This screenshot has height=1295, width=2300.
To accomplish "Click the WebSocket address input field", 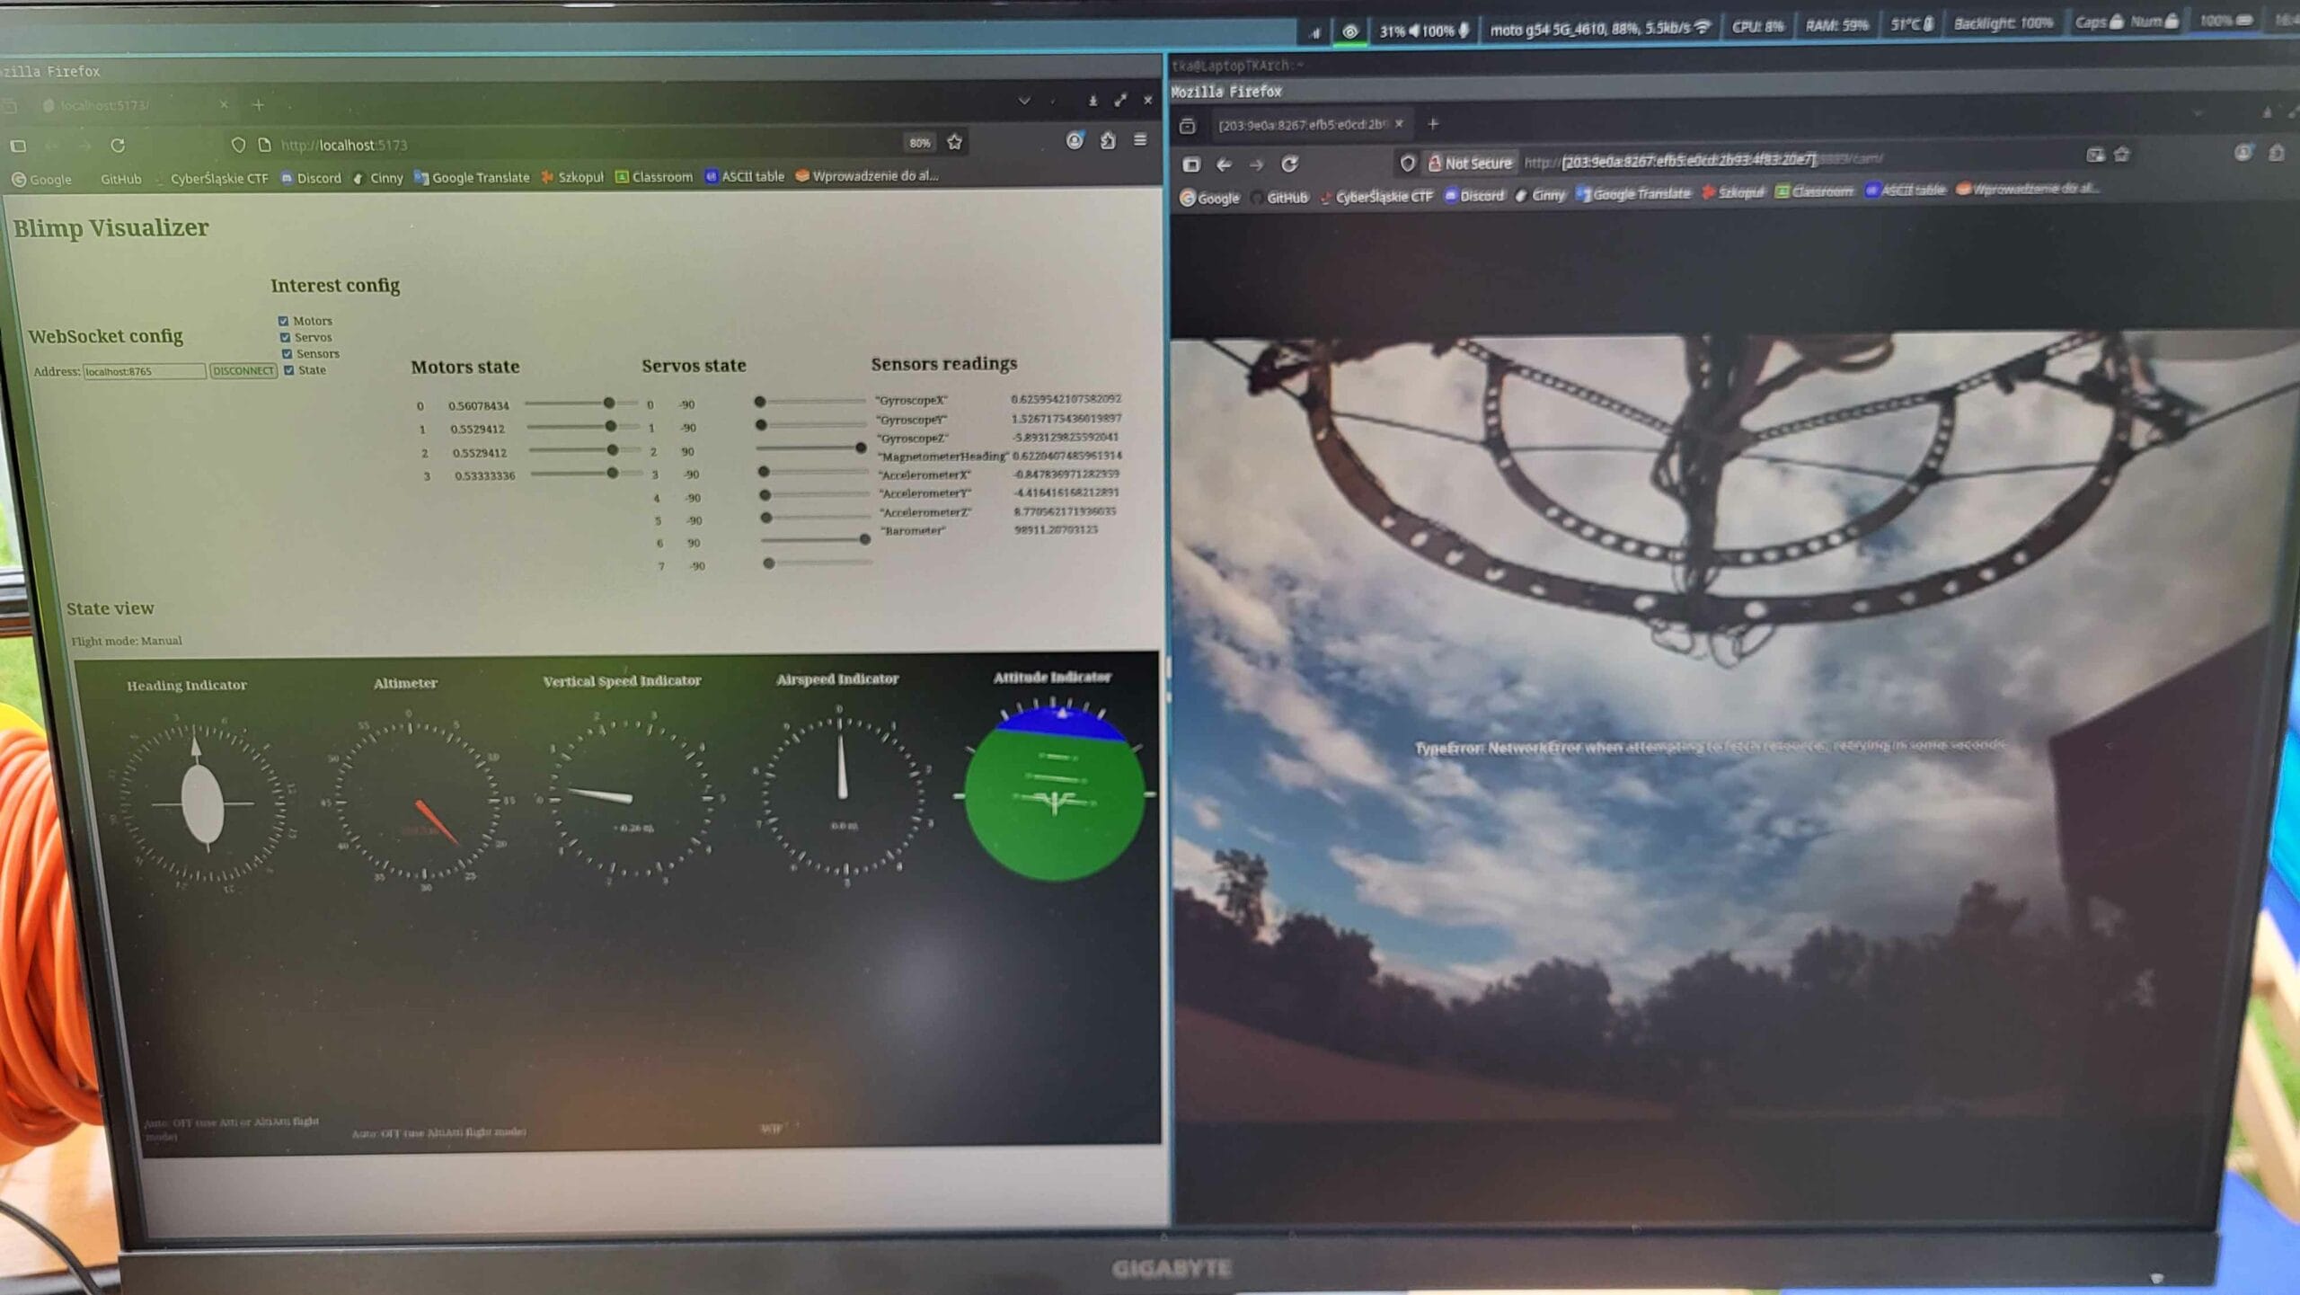I will (144, 371).
